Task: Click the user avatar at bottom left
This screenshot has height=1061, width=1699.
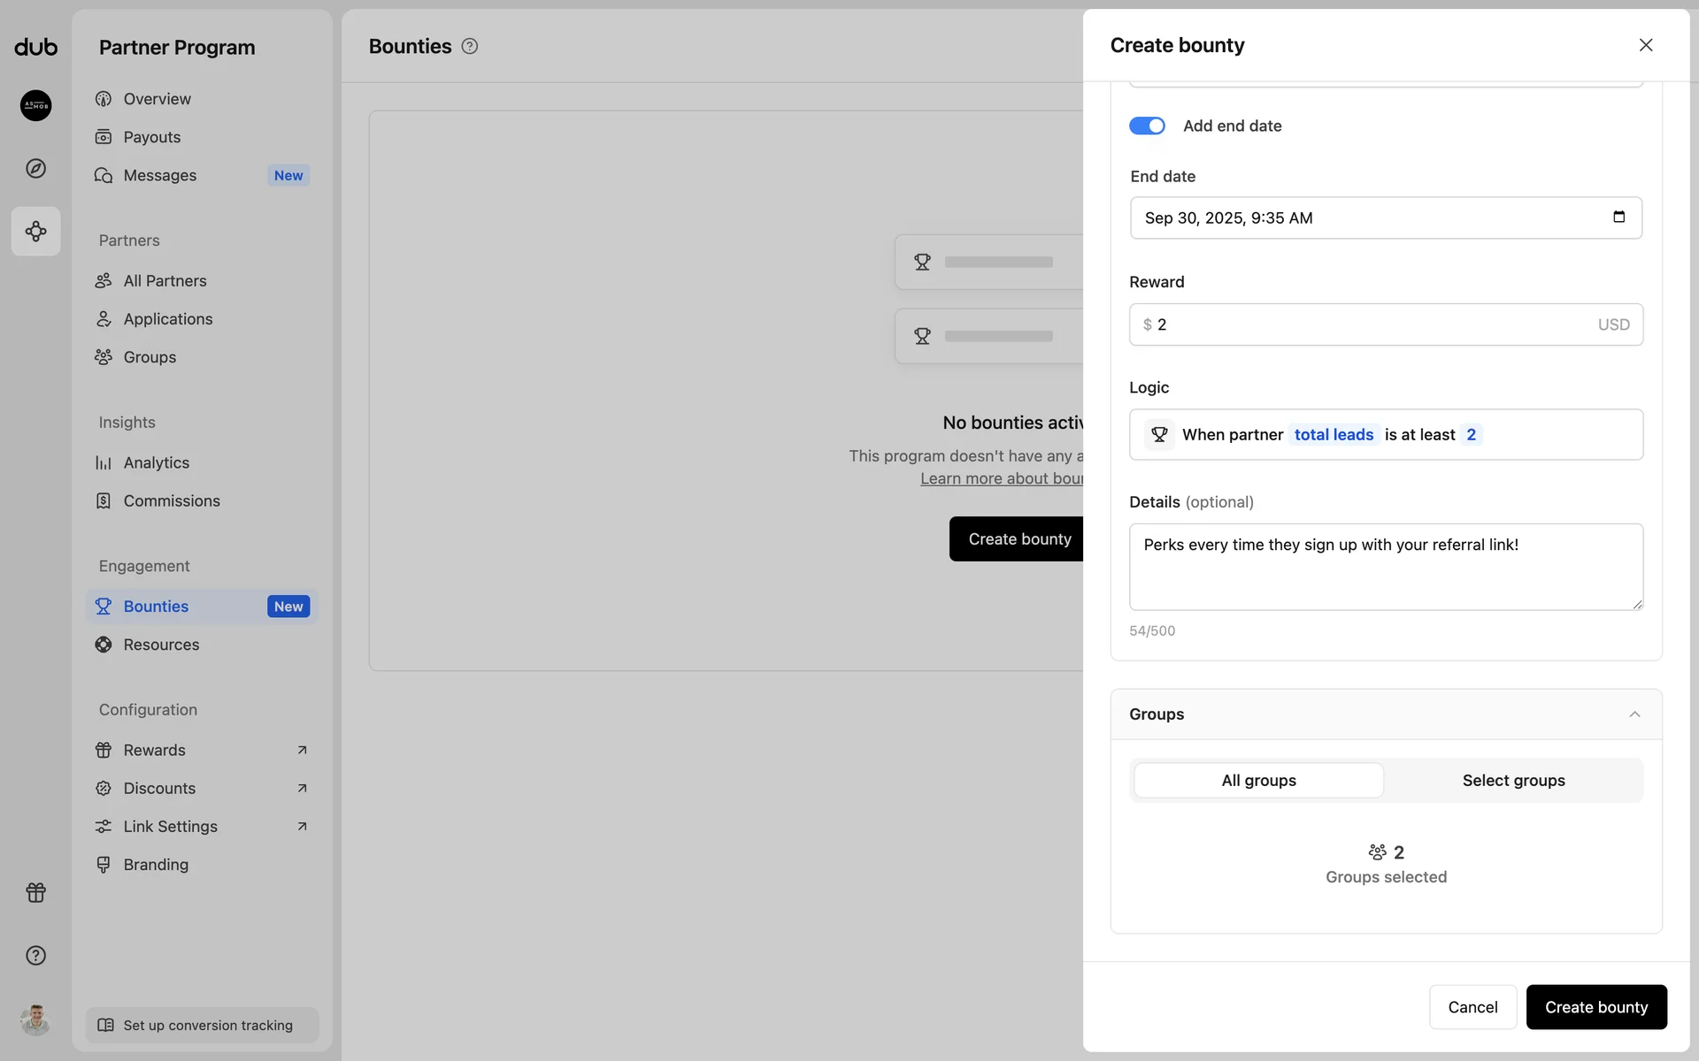Action: click(x=35, y=1019)
